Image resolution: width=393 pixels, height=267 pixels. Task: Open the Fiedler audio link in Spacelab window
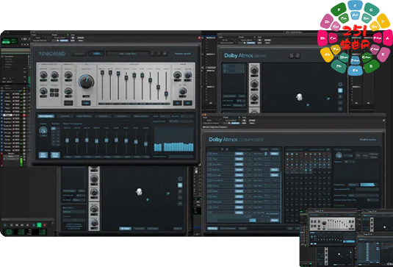pos(182,54)
